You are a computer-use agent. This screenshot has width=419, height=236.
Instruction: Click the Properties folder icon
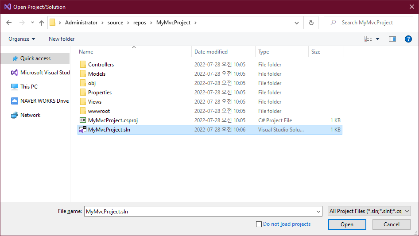pos(83,93)
